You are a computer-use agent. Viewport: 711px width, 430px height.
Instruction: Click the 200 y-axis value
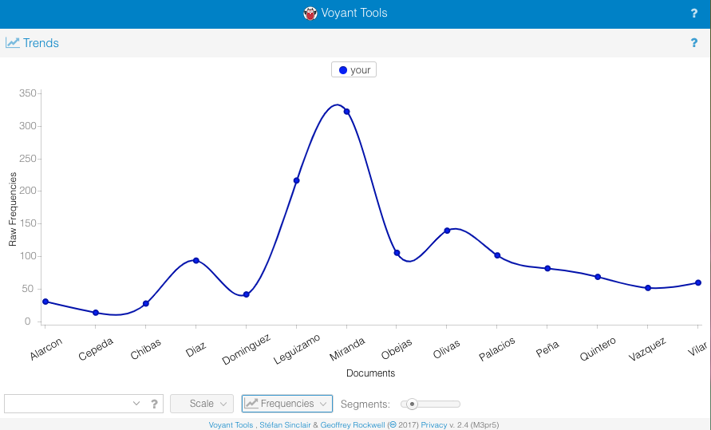tap(27, 191)
